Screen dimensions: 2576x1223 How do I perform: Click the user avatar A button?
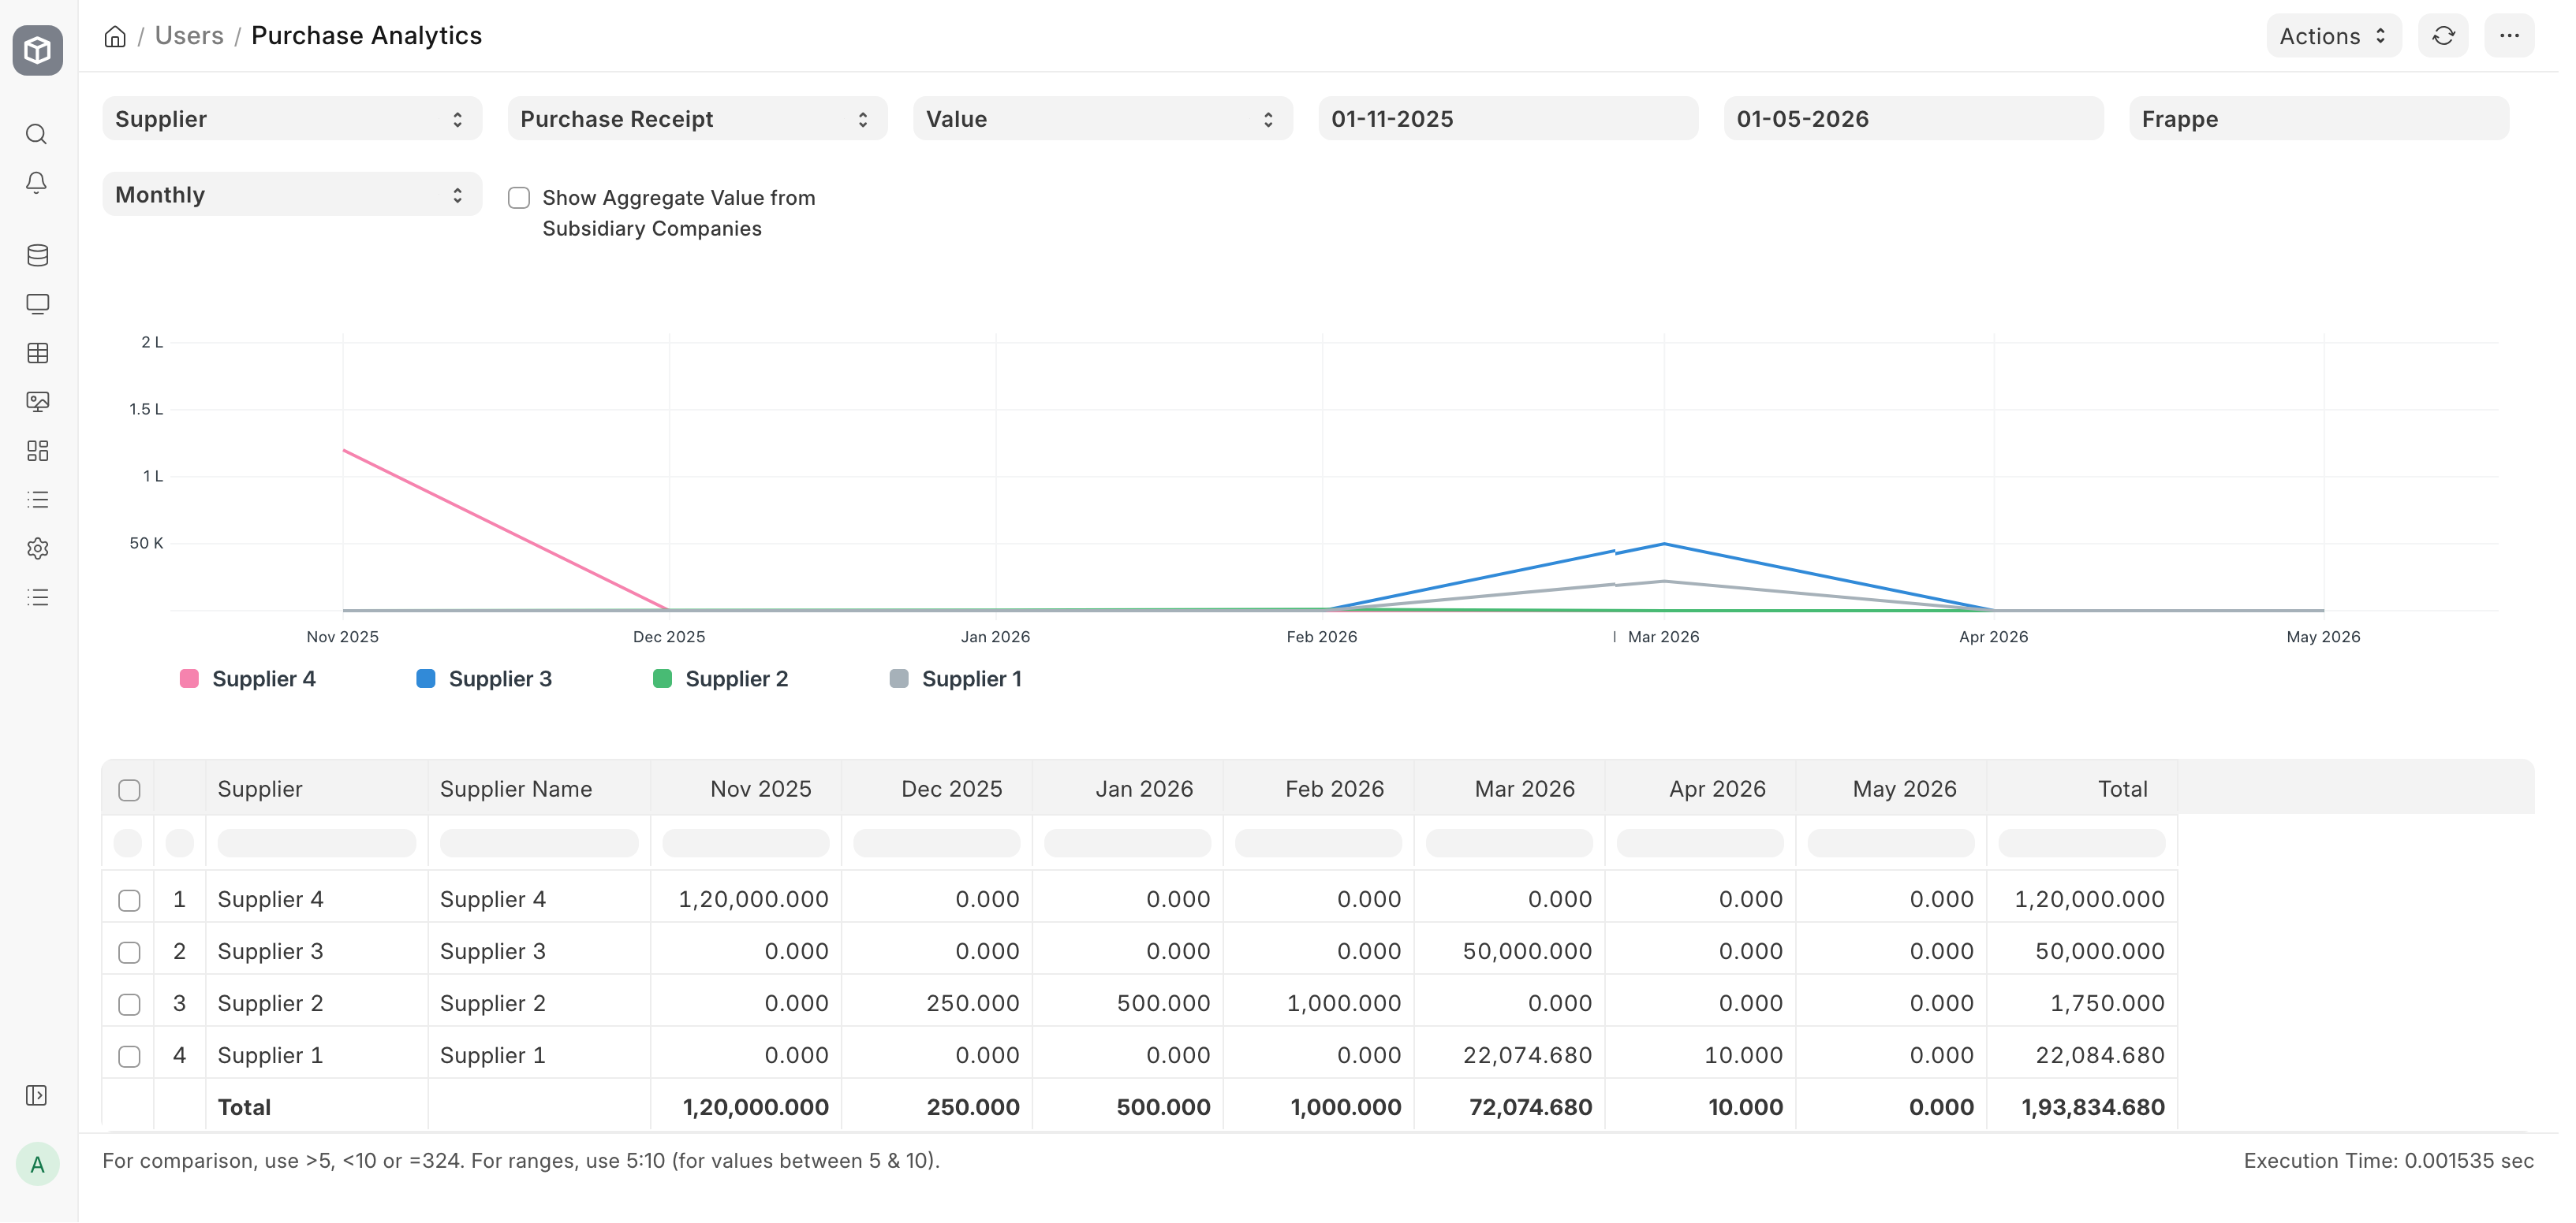(x=37, y=1164)
